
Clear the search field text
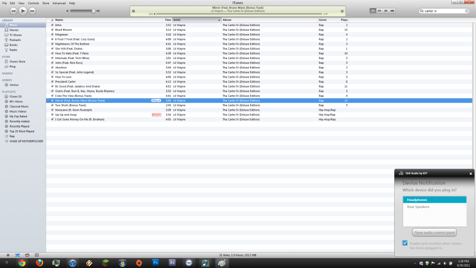(x=467, y=11)
